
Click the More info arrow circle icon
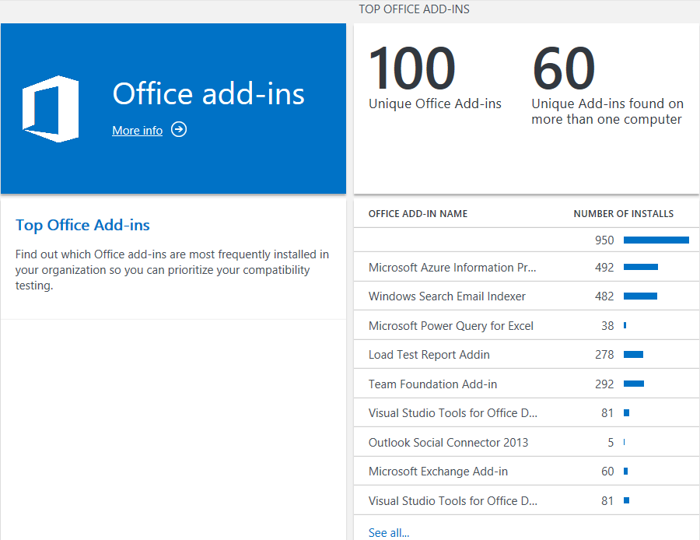pyautogui.click(x=179, y=129)
